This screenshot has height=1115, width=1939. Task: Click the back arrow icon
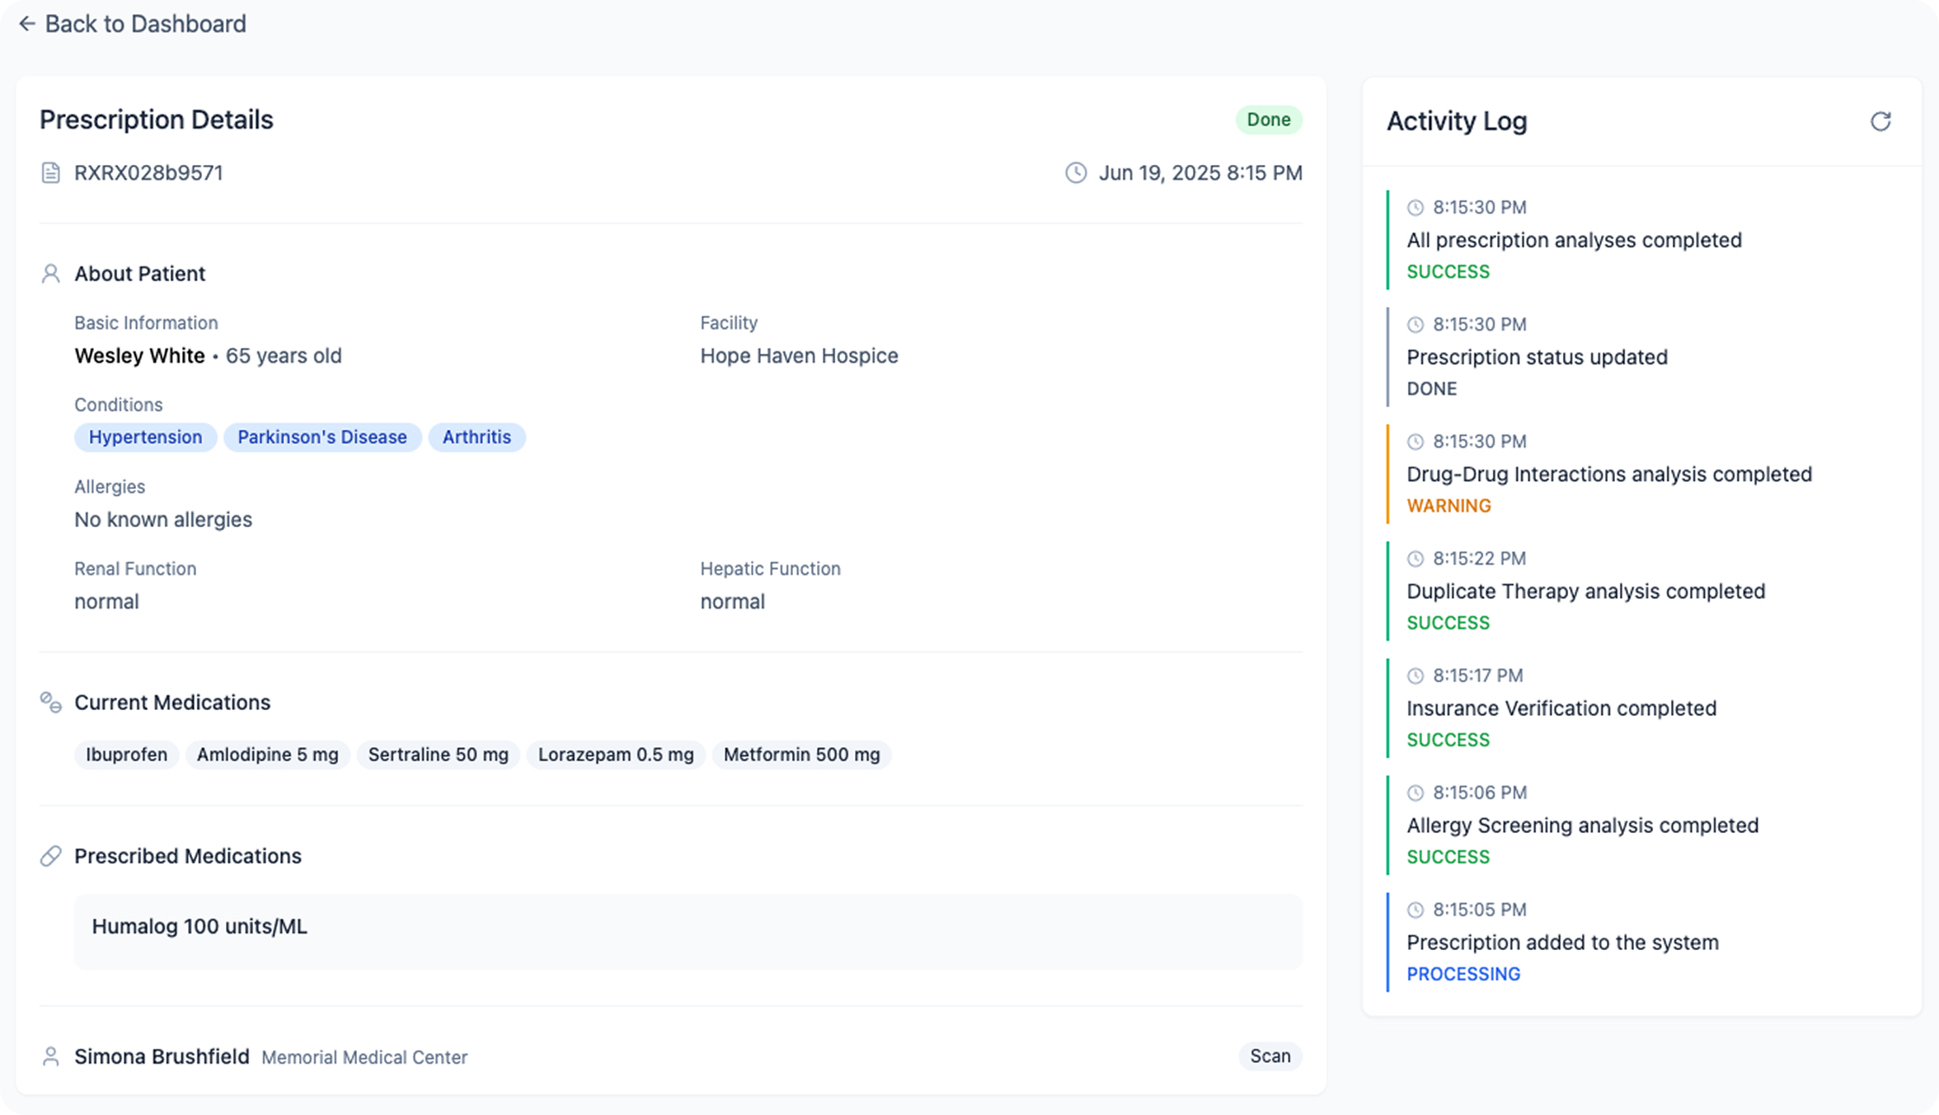pyautogui.click(x=27, y=24)
